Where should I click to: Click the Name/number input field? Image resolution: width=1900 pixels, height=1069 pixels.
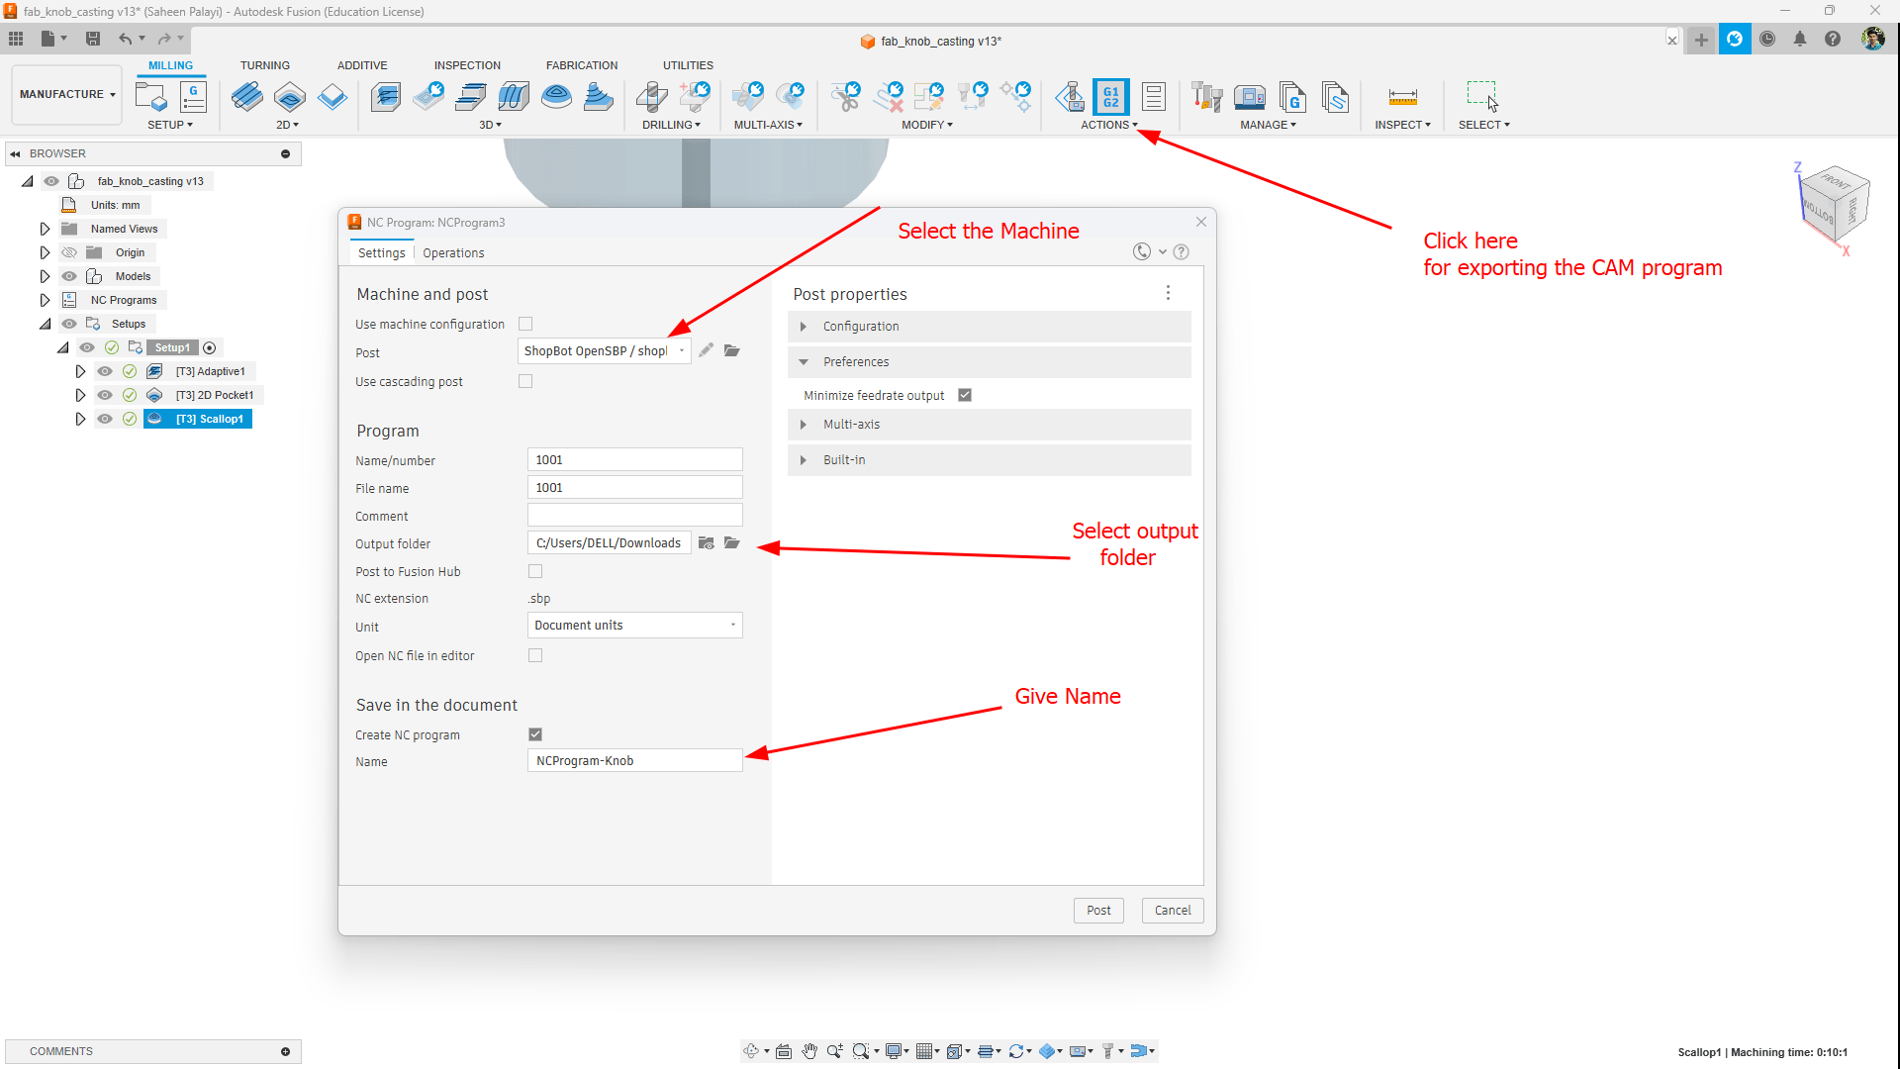(x=635, y=460)
